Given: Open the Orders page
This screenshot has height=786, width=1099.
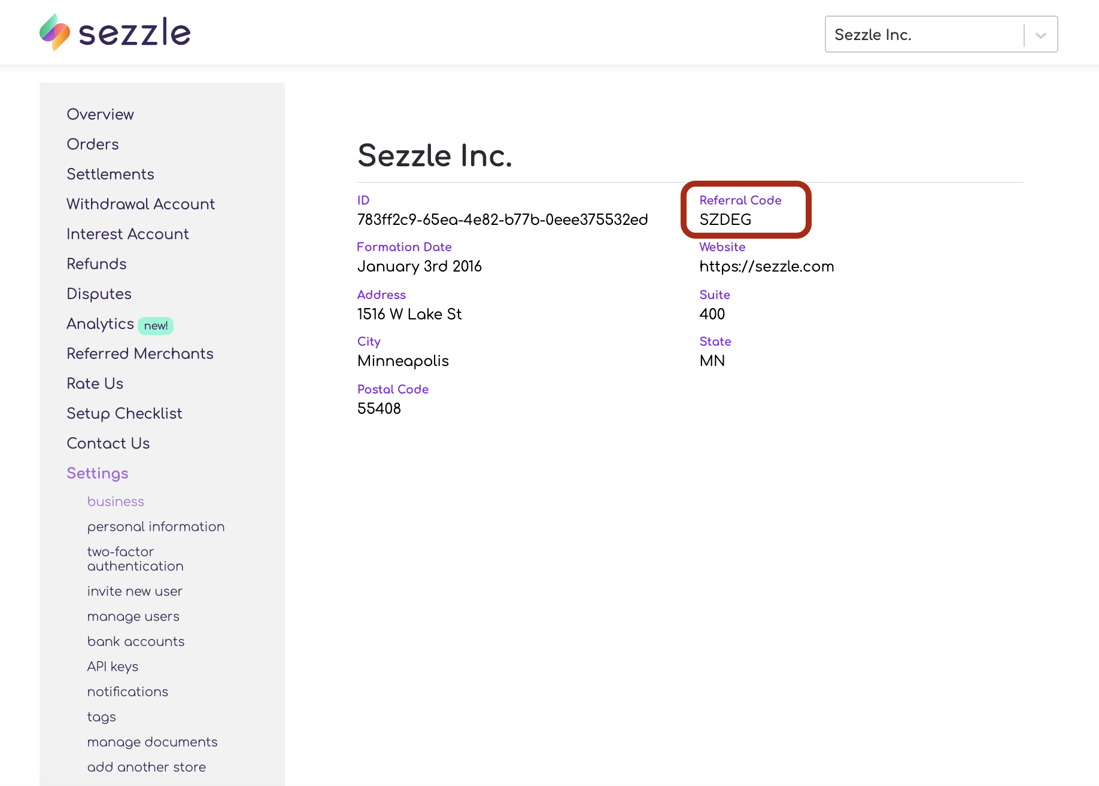Looking at the screenshot, I should tap(93, 144).
